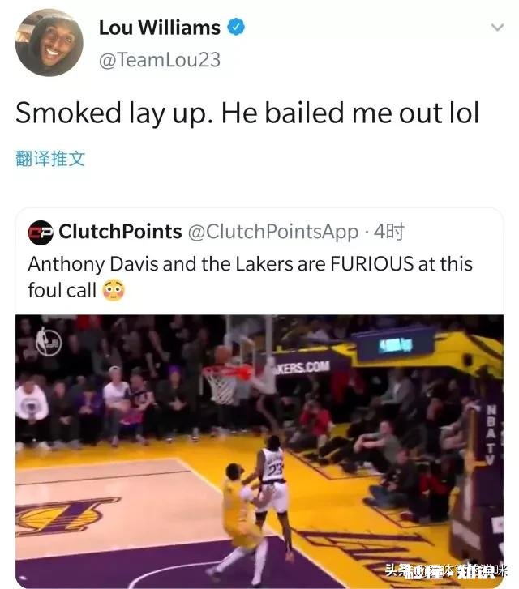
Task: Click the ClutchPoints logo avatar
Action: [41, 233]
